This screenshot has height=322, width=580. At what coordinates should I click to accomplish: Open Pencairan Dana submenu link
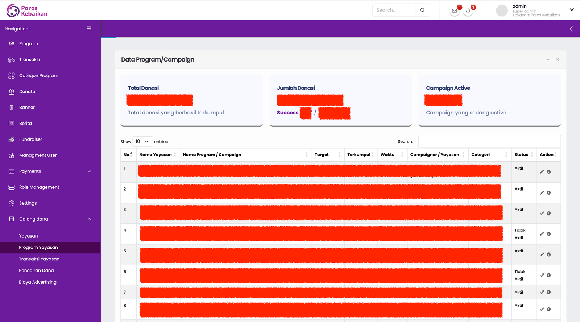click(36, 271)
